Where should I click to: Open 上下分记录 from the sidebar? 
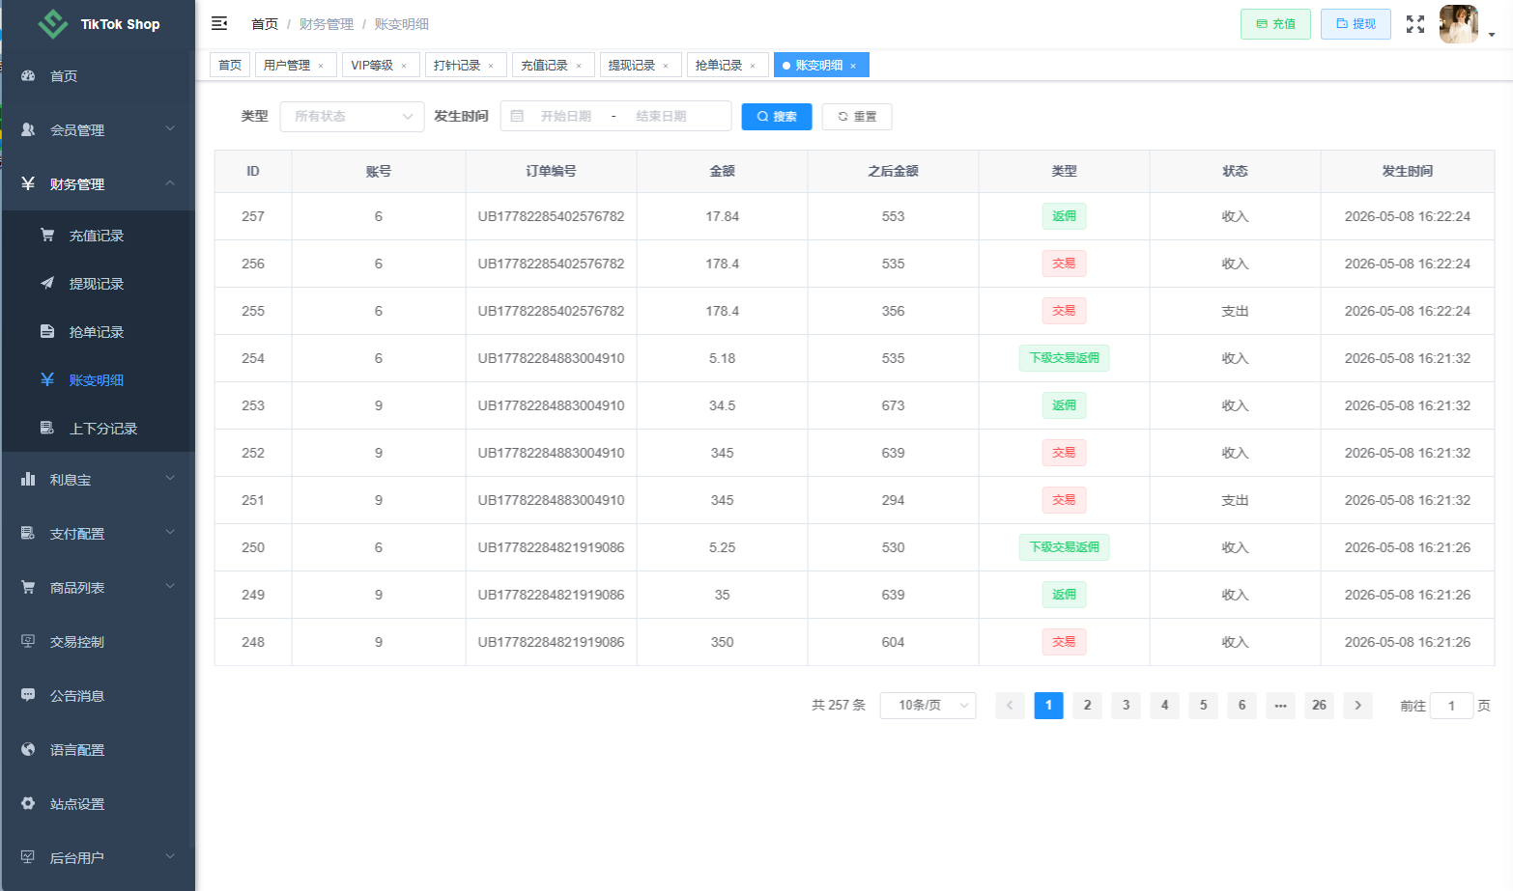click(99, 429)
